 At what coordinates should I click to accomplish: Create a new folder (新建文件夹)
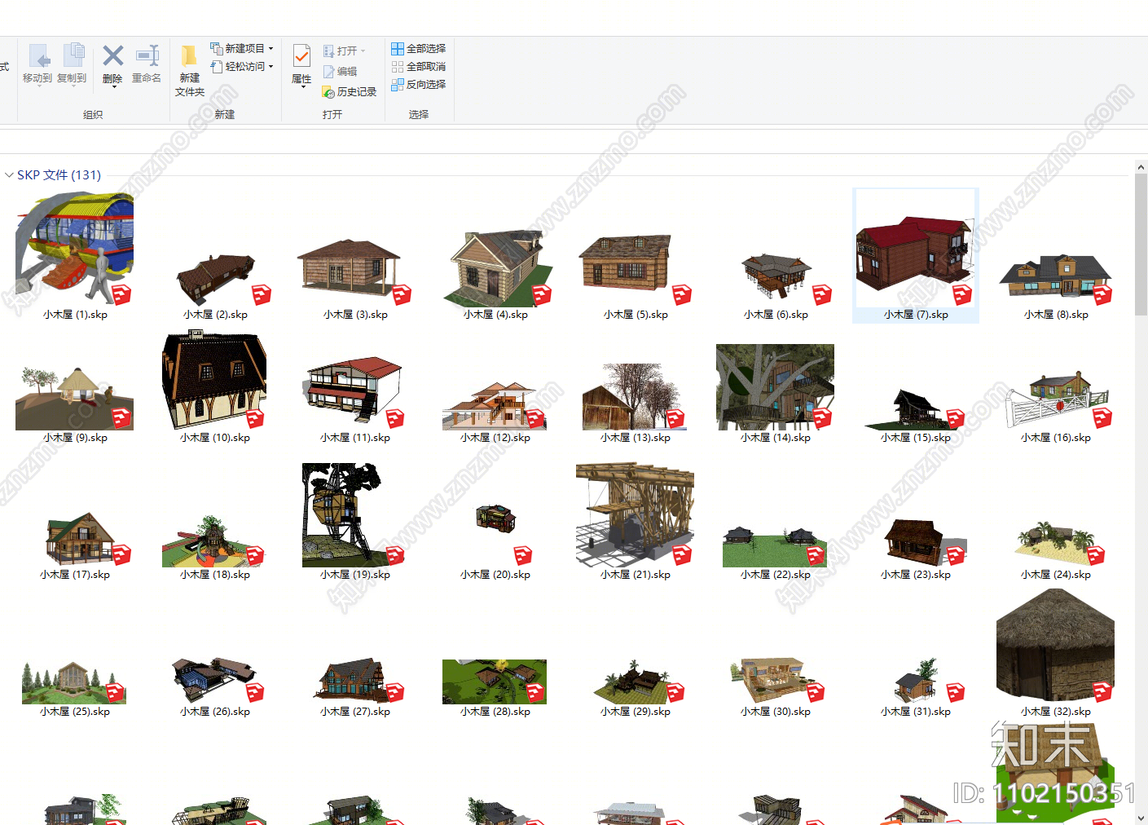tap(189, 70)
